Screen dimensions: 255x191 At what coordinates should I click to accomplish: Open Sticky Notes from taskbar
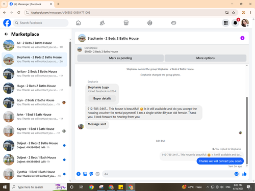tap(121, 187)
